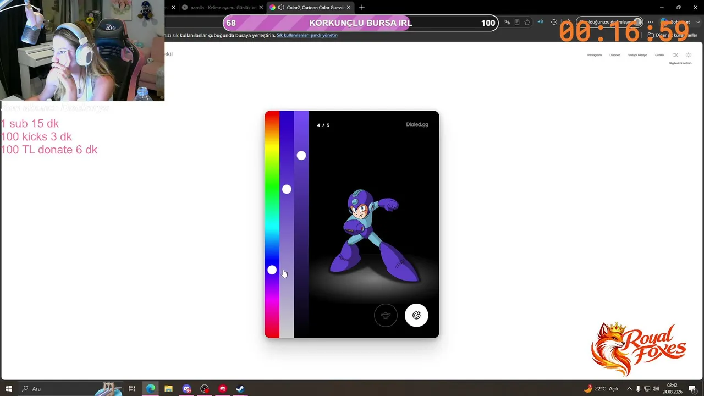Viewport: 704px width, 396px height.
Task: Open the Gizlilik header link
Action: [x=659, y=55]
